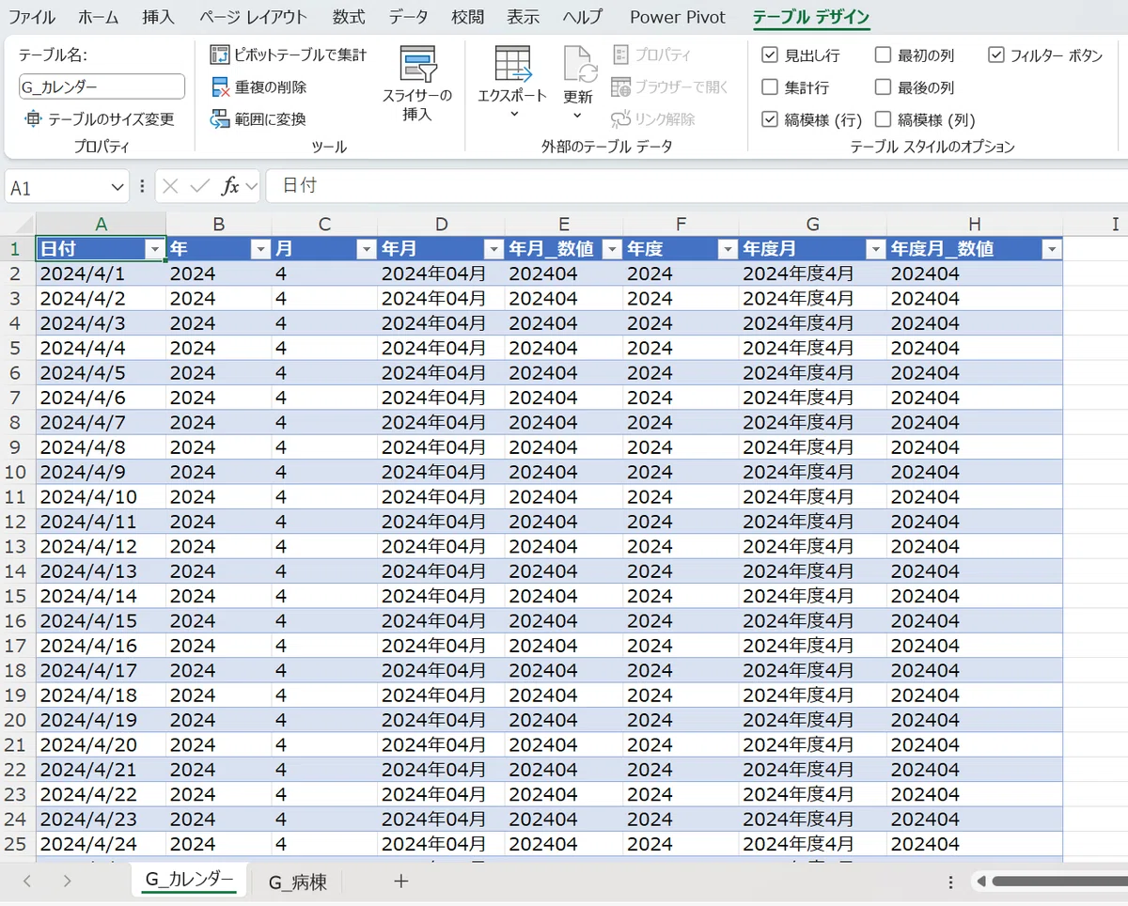This screenshot has width=1128, height=906.
Task: Click the horizontal scrollbar left arrow
Action: tap(980, 882)
